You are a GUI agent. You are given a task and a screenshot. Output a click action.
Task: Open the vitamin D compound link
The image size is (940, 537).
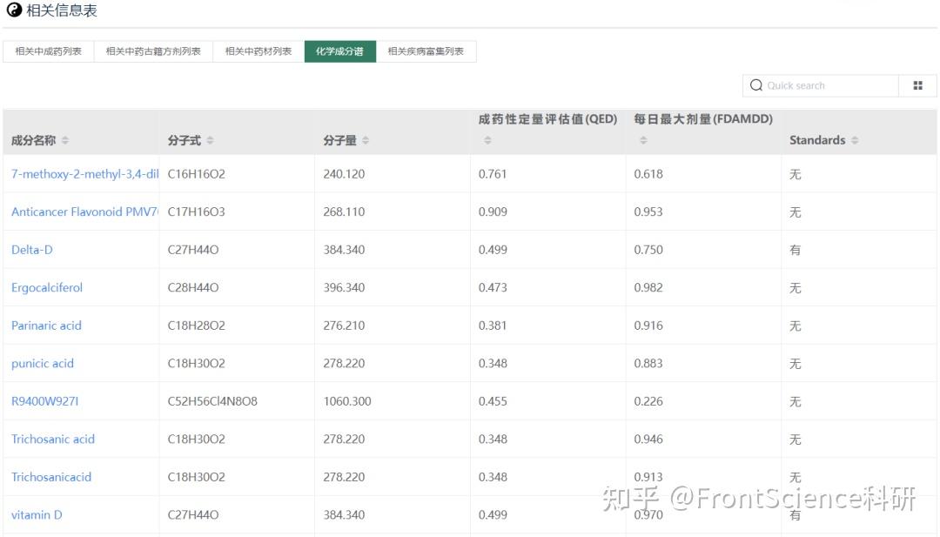pyautogui.click(x=36, y=514)
